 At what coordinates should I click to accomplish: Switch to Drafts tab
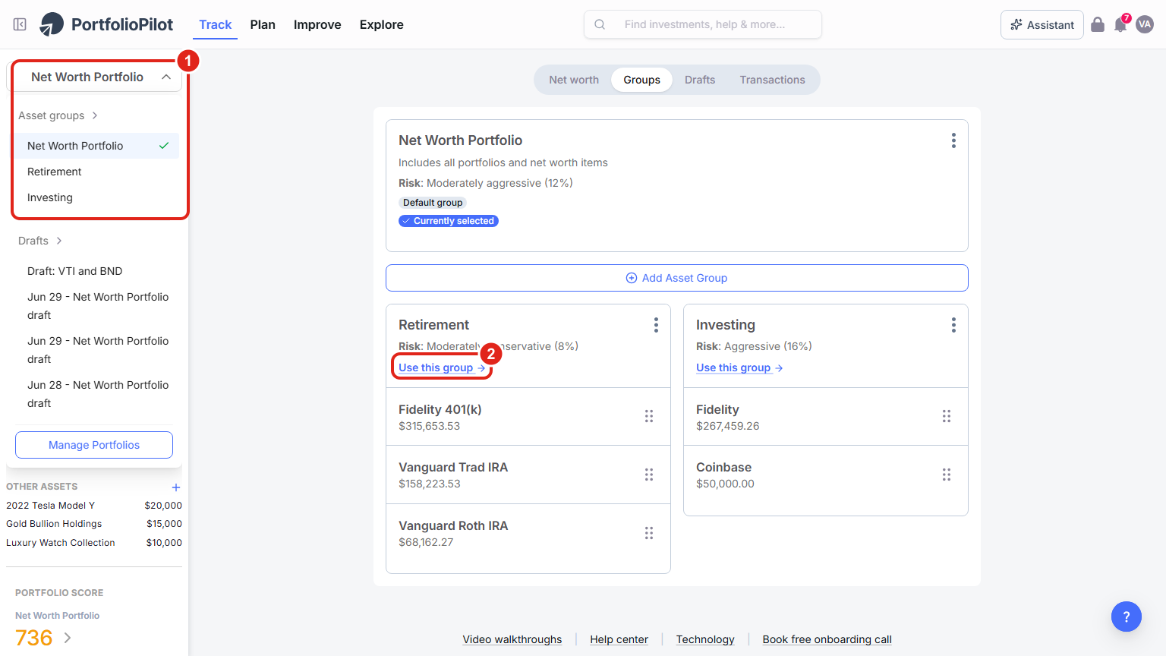(700, 80)
